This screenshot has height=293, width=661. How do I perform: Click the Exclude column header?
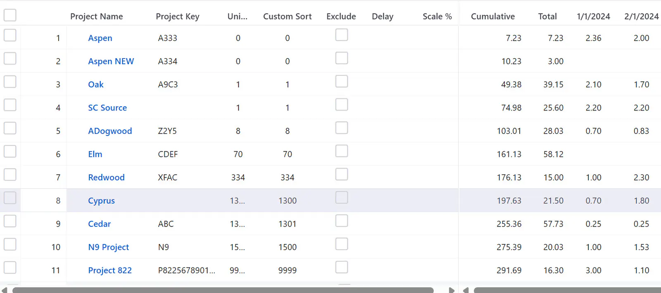pos(341,16)
